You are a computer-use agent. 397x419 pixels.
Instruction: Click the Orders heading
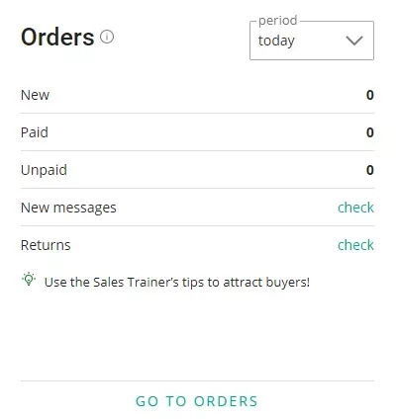tap(57, 37)
